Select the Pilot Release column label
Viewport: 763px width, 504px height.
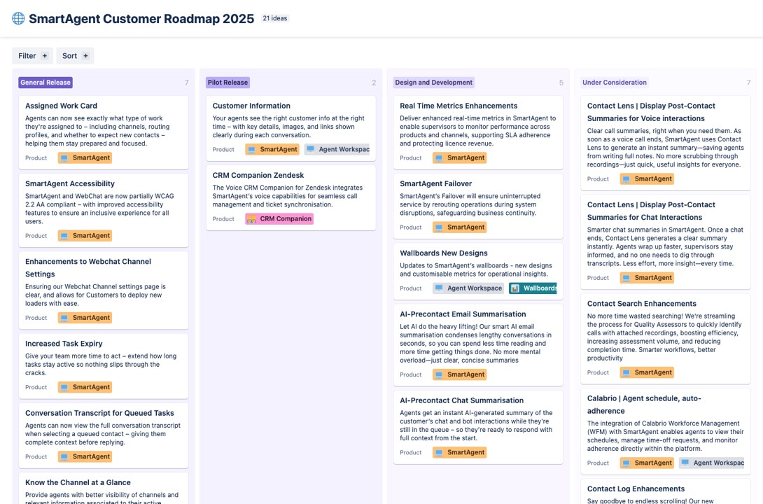pyautogui.click(x=227, y=83)
